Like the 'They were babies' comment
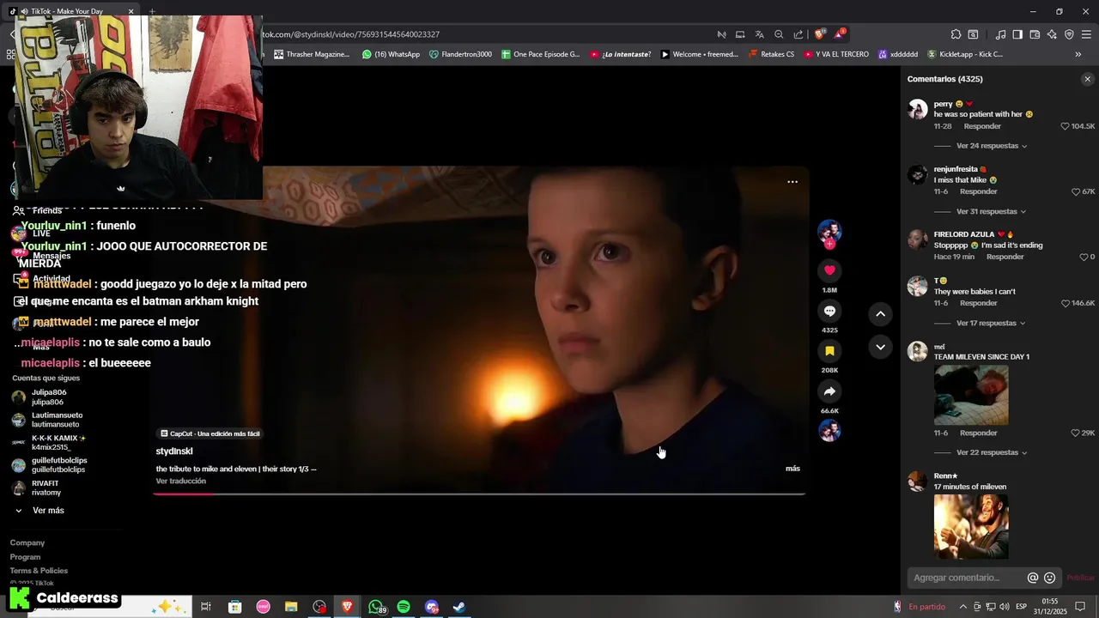The height and width of the screenshot is (618, 1099). pos(1065,303)
